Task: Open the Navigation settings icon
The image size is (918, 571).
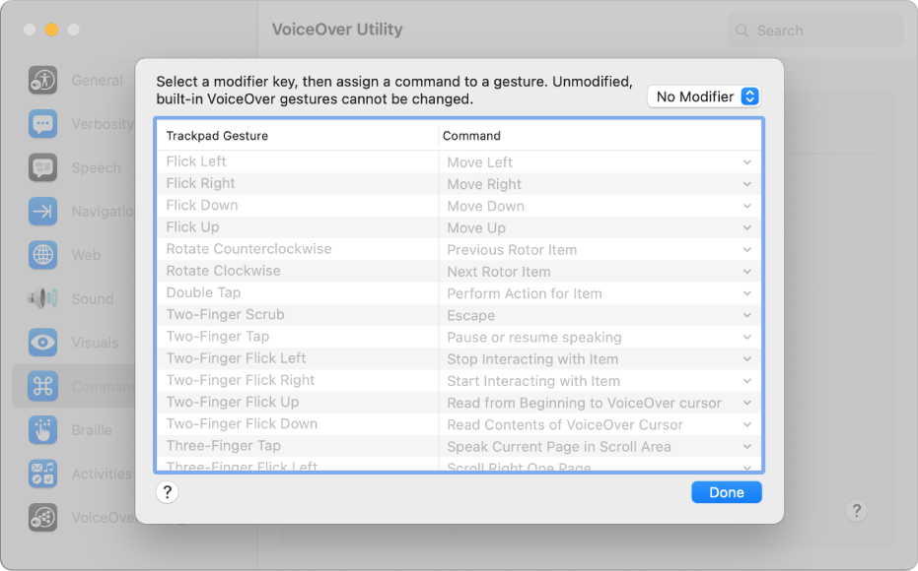Action: (x=42, y=211)
